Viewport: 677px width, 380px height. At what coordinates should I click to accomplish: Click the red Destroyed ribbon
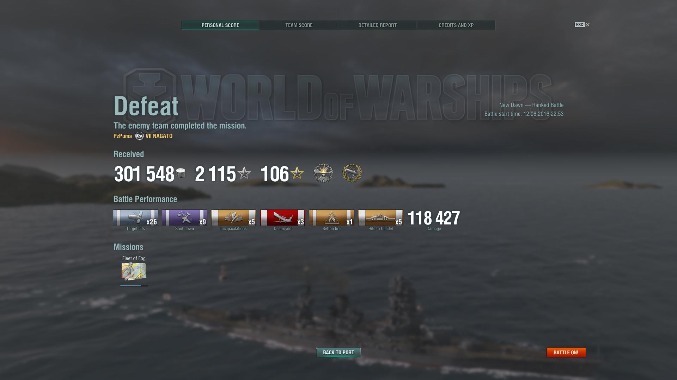(282, 218)
